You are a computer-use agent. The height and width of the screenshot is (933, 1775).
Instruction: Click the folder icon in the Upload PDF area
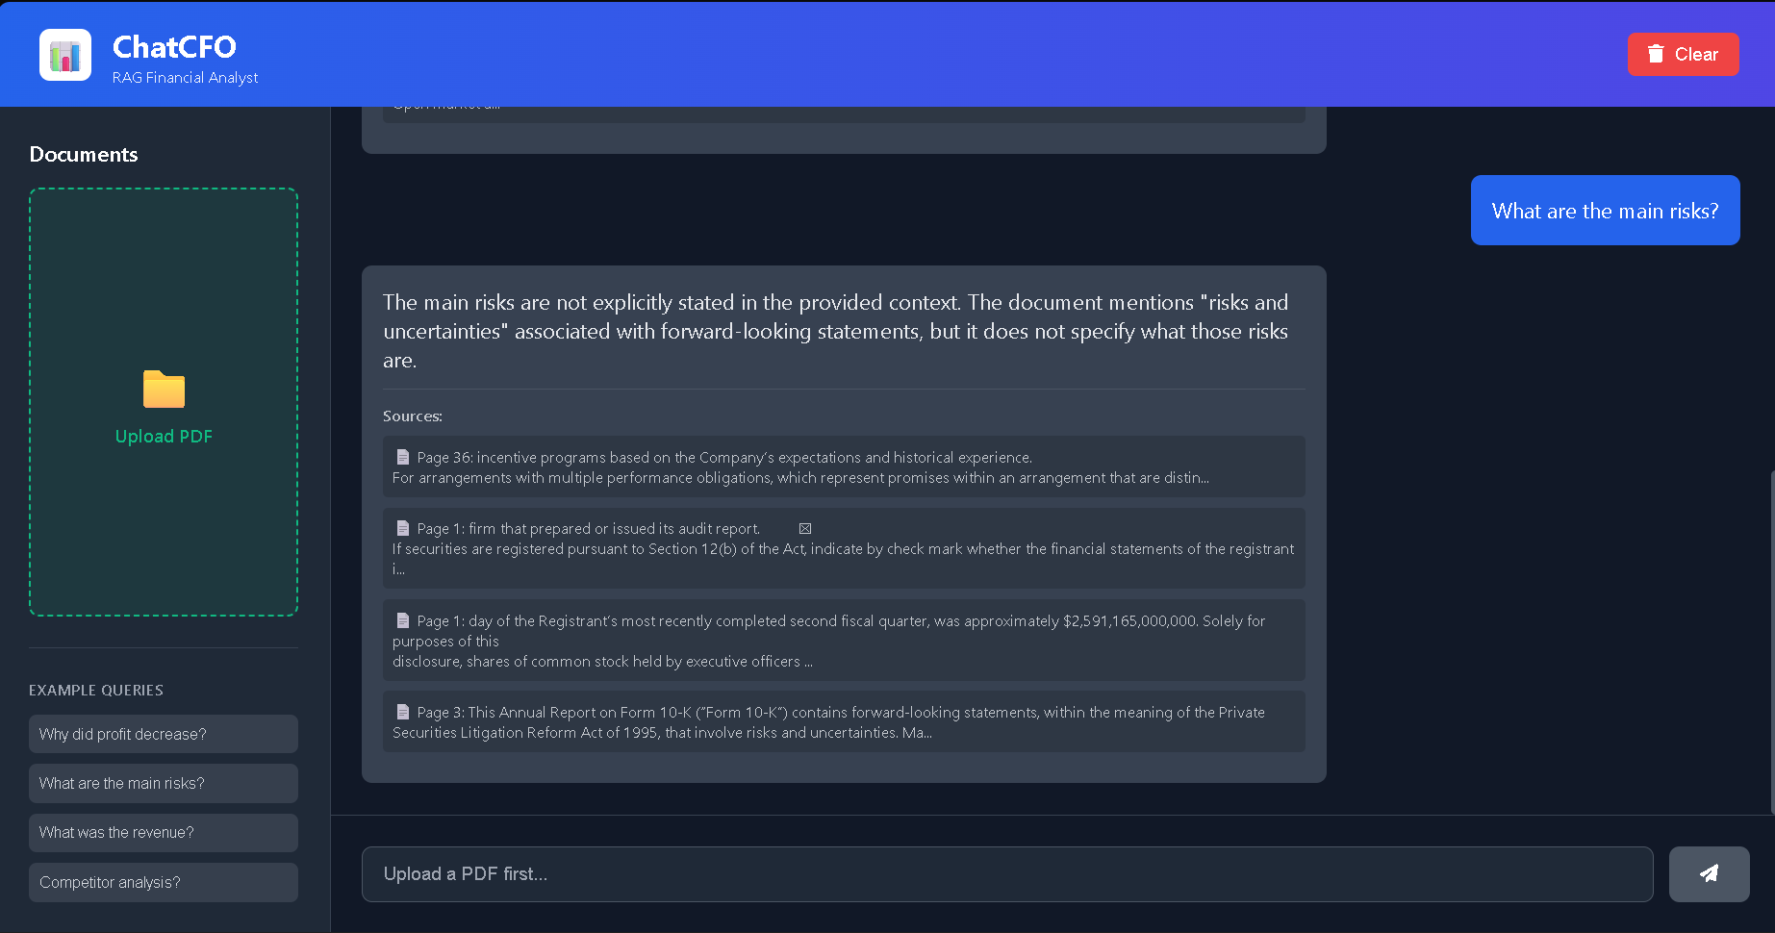pos(163,390)
